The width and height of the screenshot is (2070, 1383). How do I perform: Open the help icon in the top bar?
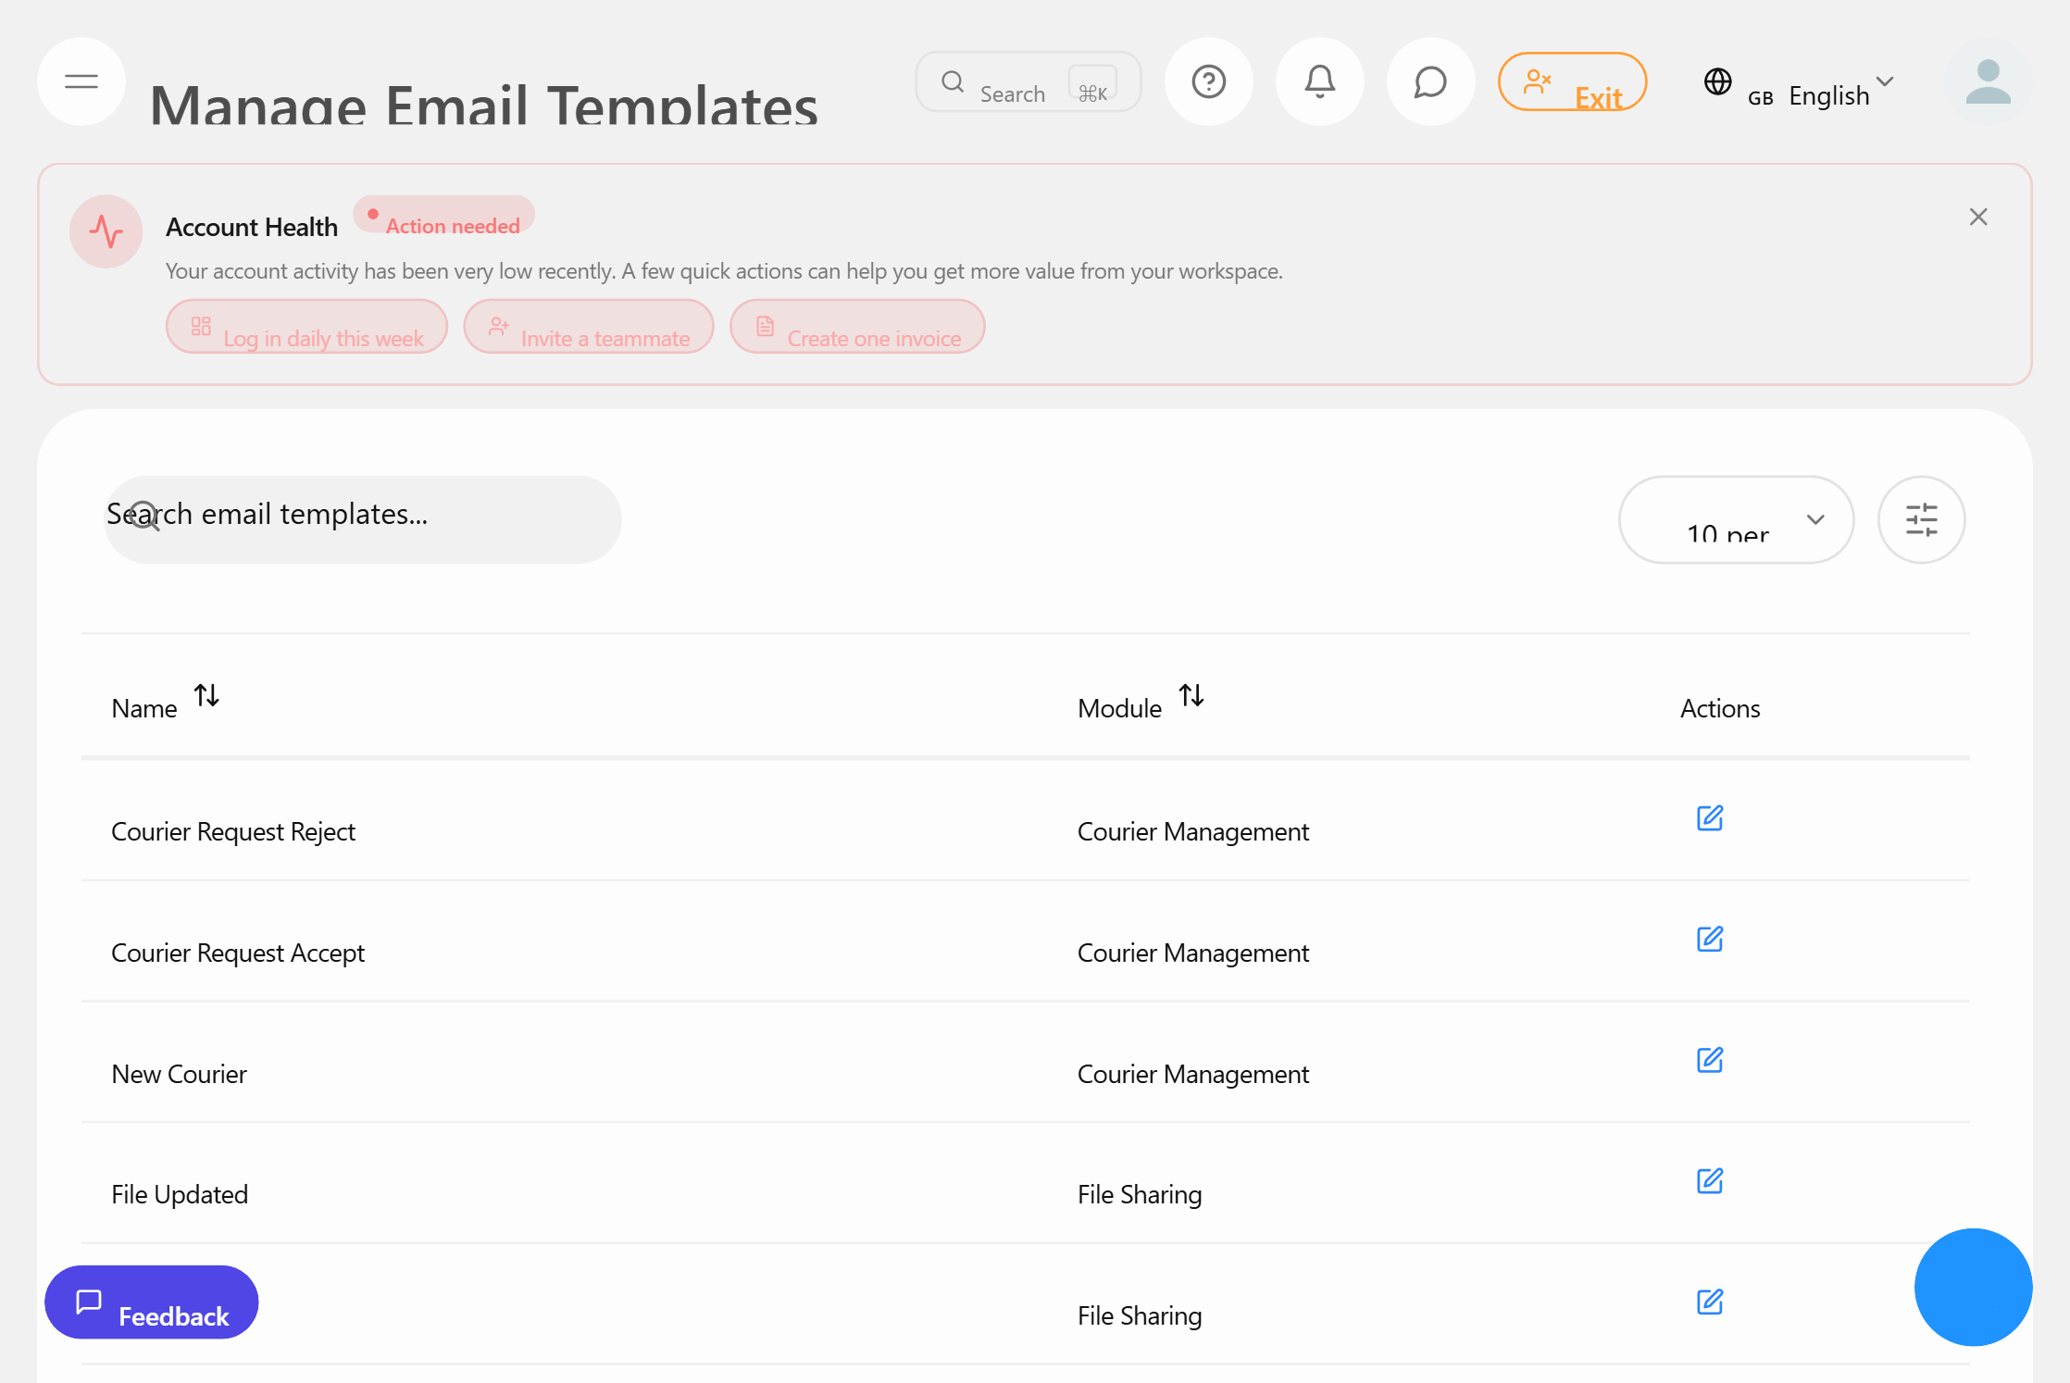1209,81
